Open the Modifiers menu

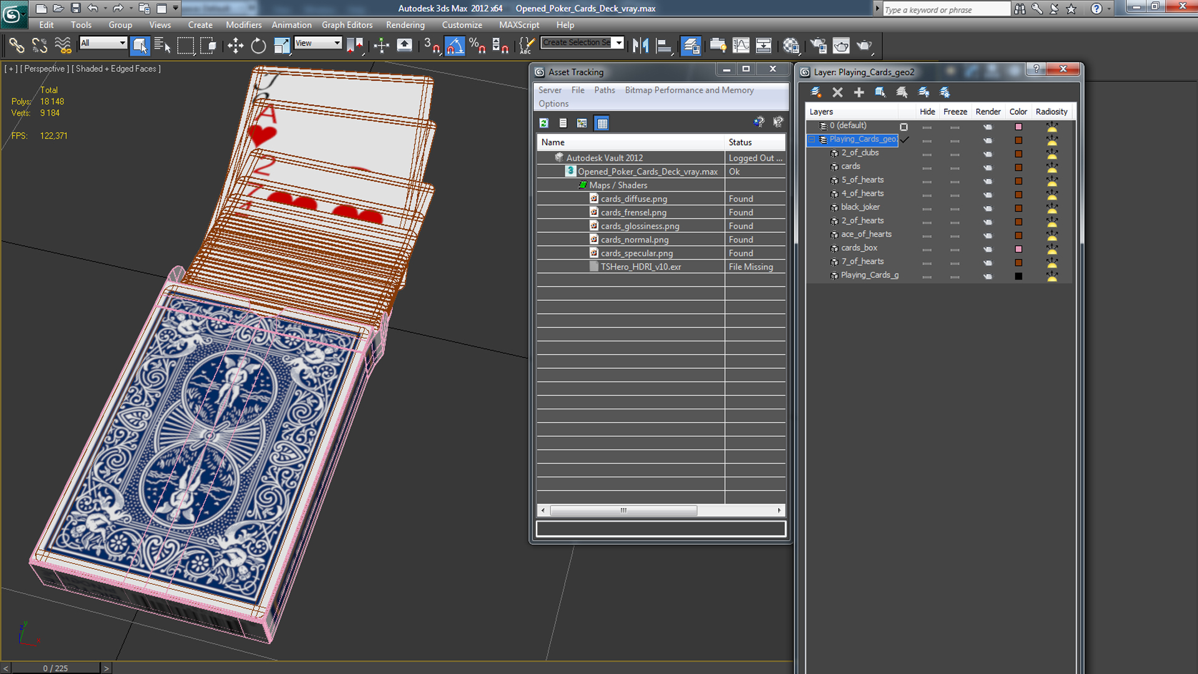point(243,25)
